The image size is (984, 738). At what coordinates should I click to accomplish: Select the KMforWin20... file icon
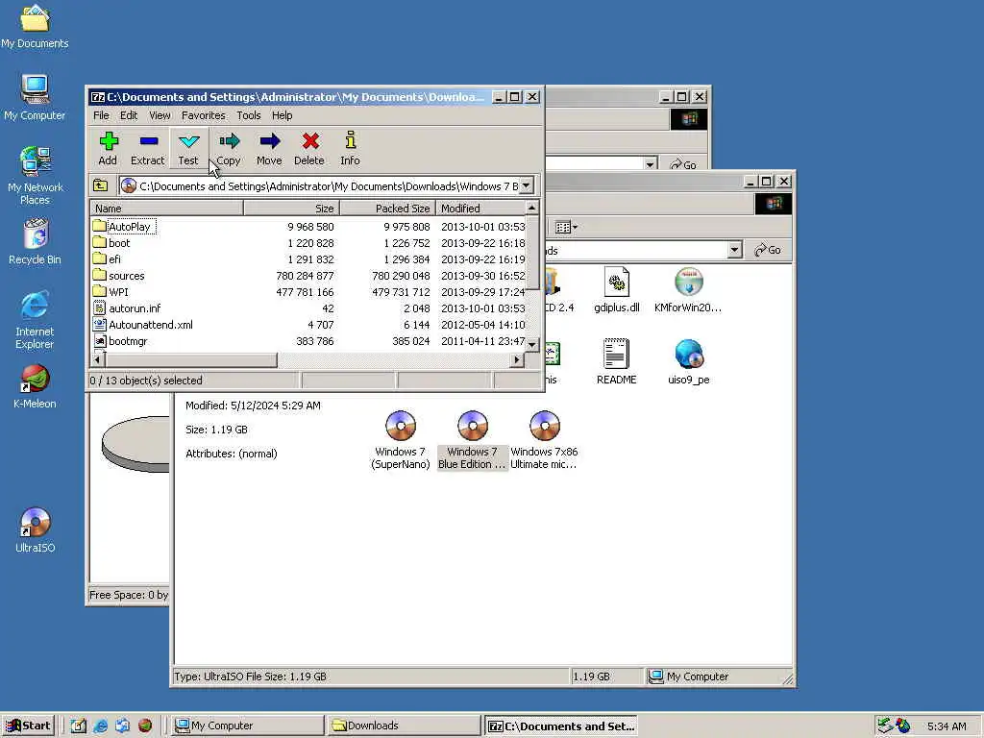pos(688,290)
